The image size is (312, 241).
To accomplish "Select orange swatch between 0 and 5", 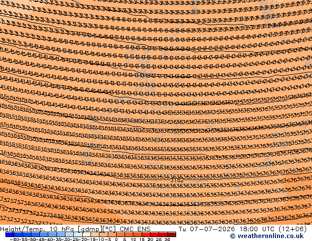I will (121, 235).
